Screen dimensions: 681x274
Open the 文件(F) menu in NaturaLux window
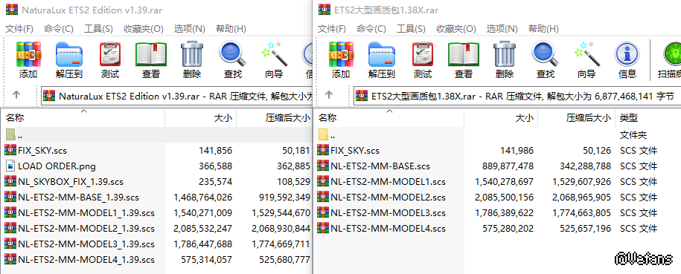coord(19,29)
